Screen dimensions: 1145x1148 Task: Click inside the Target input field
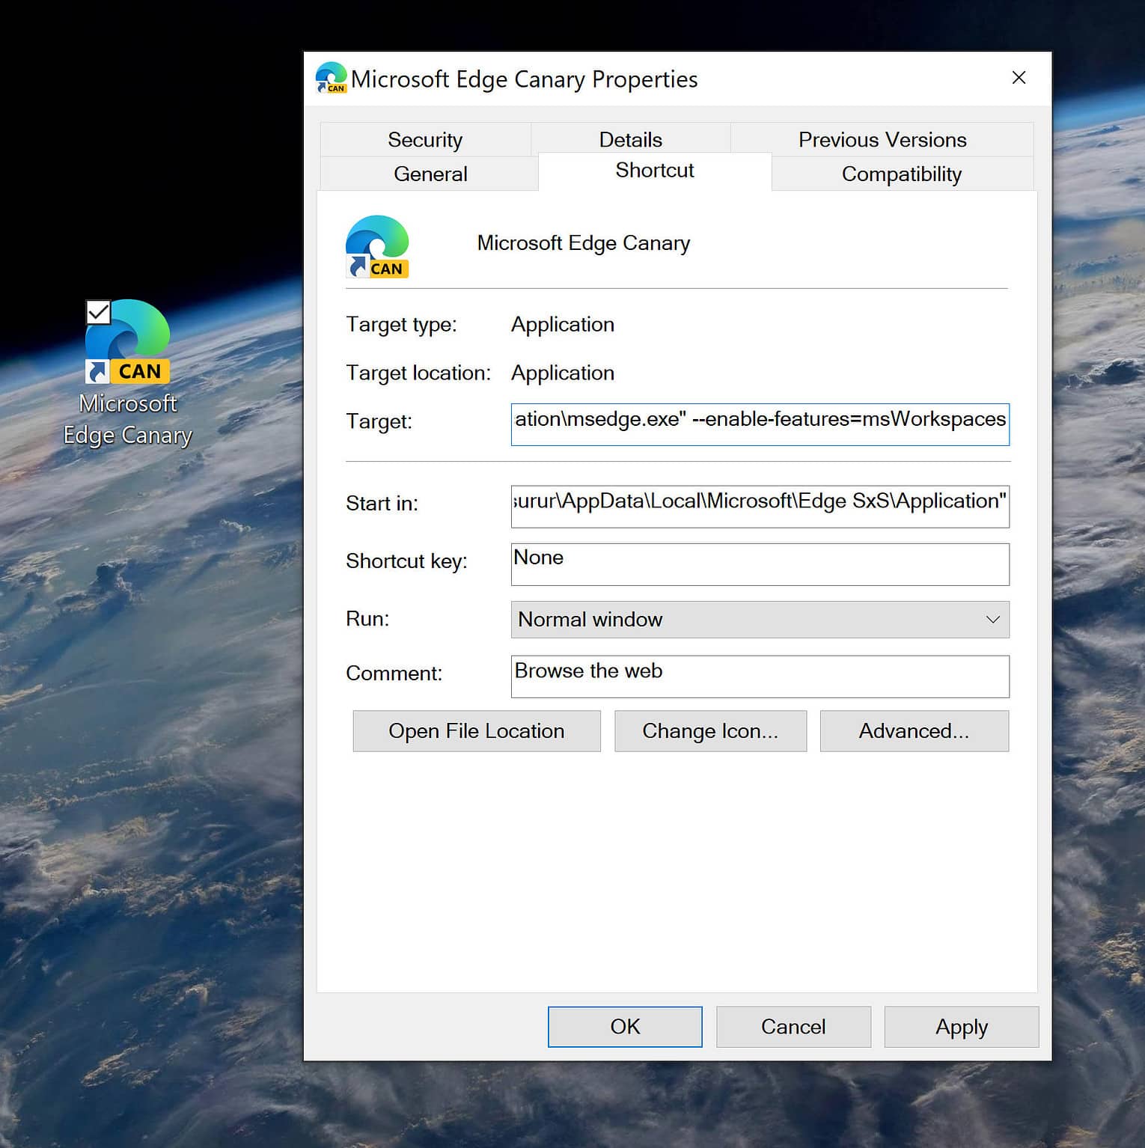point(760,424)
